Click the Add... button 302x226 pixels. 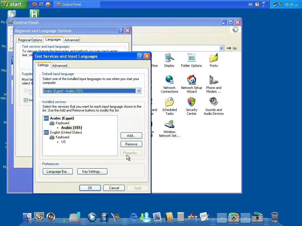click(131, 135)
